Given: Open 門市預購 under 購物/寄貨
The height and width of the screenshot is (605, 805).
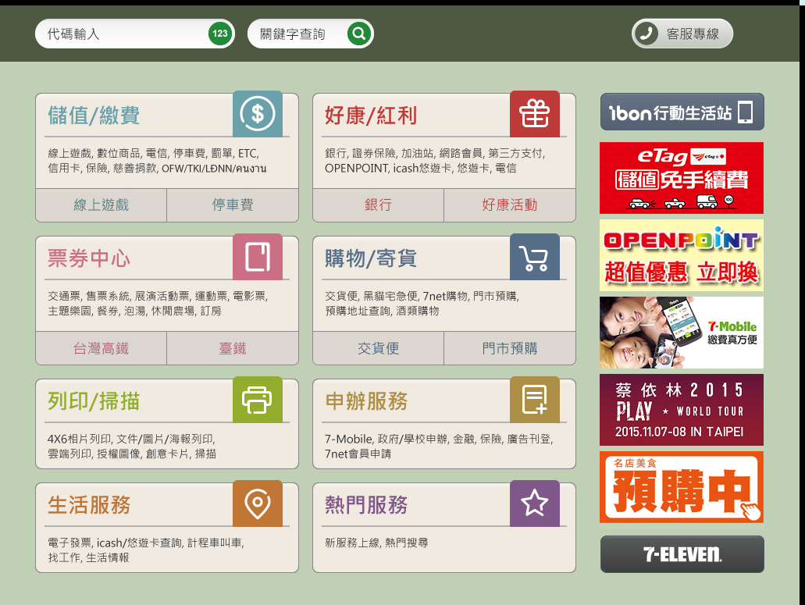Looking at the screenshot, I should pyautogui.click(x=509, y=347).
